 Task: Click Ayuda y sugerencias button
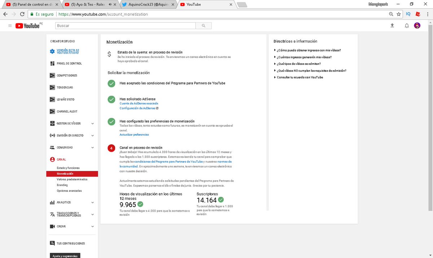pyautogui.click(x=65, y=256)
